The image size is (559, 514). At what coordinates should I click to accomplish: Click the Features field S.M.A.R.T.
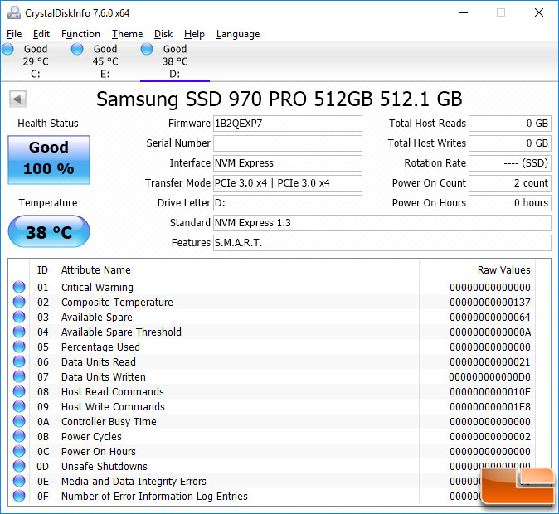[382, 243]
